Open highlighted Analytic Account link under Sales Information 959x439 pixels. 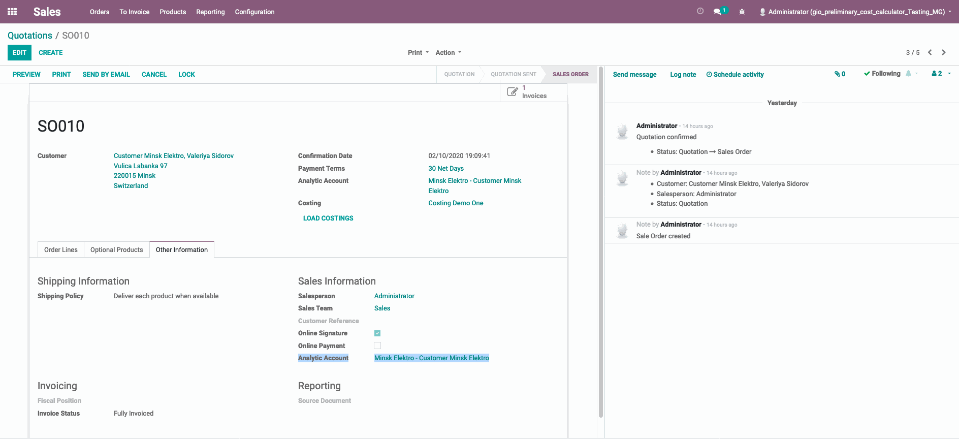click(432, 358)
